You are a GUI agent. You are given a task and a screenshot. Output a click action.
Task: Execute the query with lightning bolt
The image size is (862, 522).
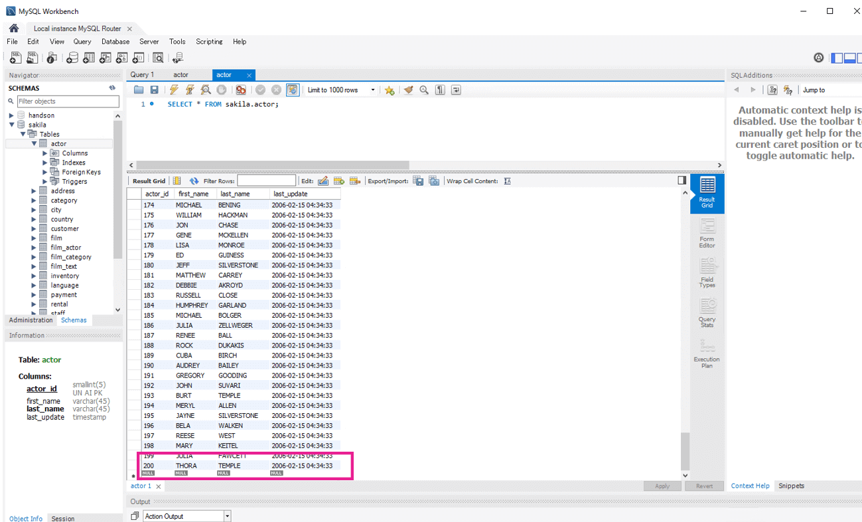pyautogui.click(x=174, y=90)
